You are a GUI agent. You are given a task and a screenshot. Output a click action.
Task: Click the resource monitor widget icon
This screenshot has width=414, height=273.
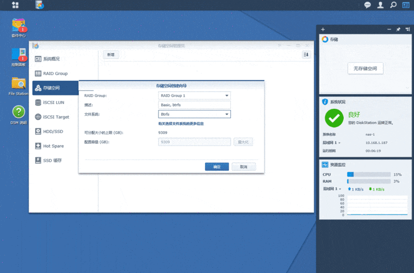tap(325, 165)
